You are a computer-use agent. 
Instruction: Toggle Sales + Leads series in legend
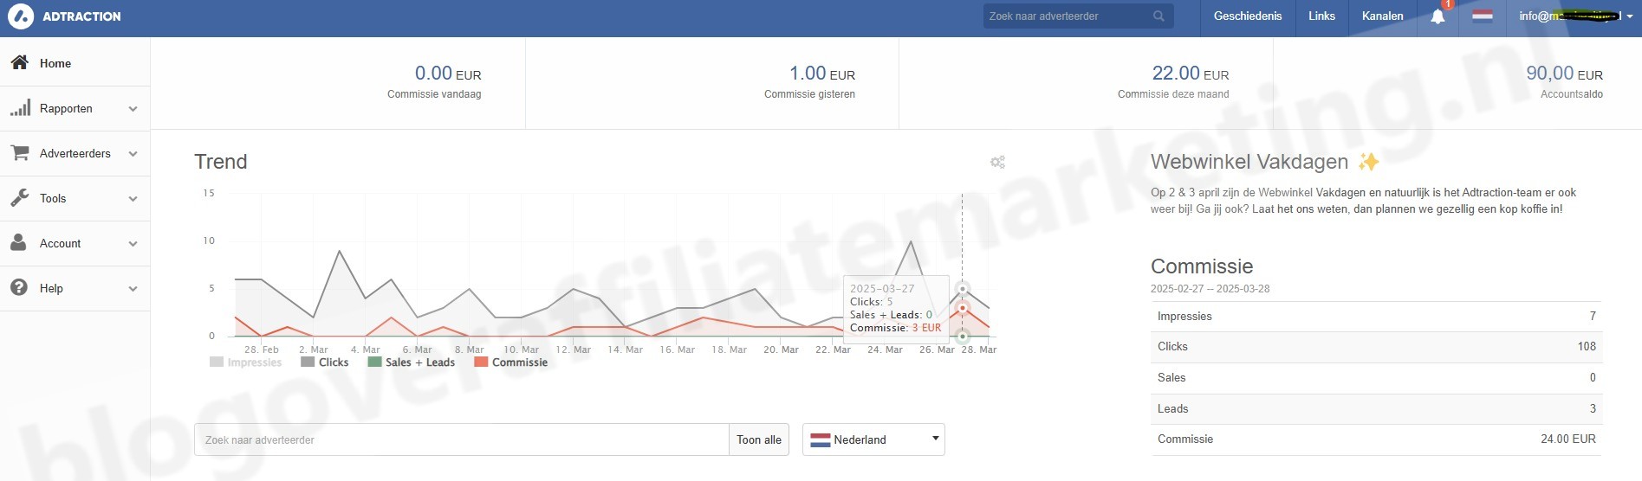click(x=412, y=362)
